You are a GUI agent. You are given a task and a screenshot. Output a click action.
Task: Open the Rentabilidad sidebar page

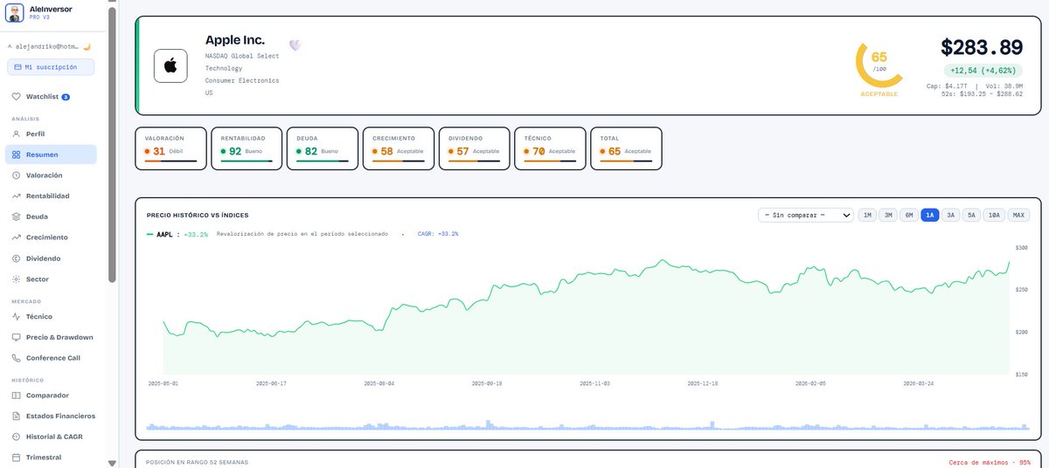pos(51,196)
